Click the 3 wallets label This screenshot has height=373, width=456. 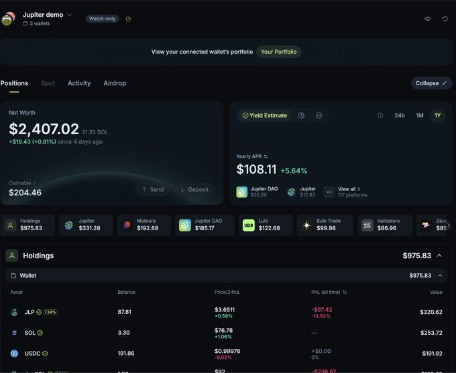click(x=37, y=23)
